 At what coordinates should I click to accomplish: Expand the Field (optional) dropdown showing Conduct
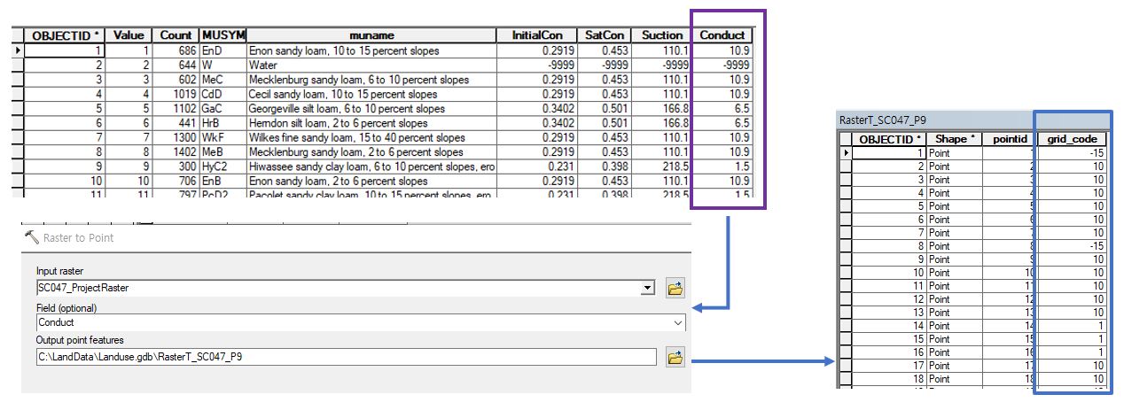[x=678, y=323]
